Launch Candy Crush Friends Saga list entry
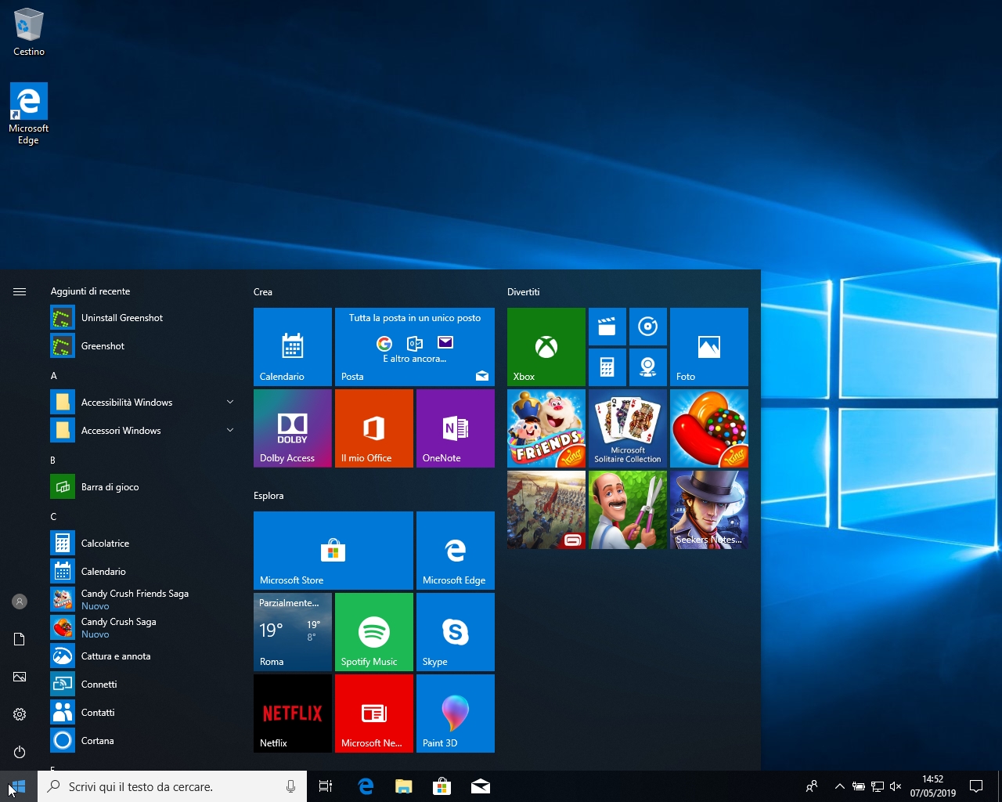Viewport: 1002px width, 802px height. click(144, 600)
